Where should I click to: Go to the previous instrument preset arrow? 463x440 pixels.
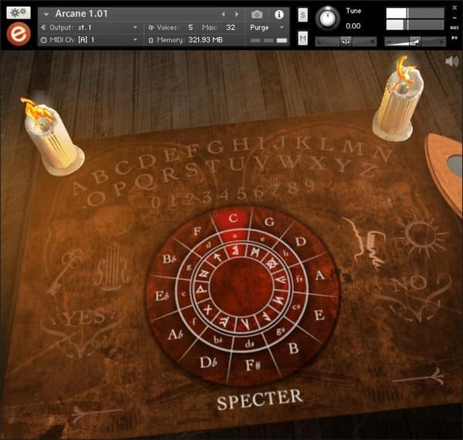[224, 14]
